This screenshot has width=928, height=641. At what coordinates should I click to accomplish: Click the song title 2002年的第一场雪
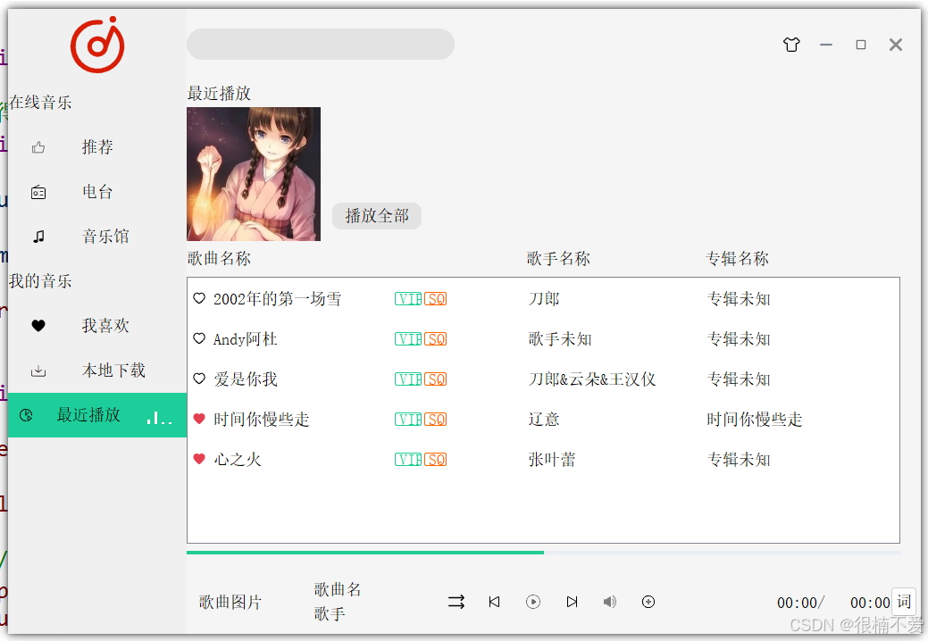pyautogui.click(x=277, y=299)
